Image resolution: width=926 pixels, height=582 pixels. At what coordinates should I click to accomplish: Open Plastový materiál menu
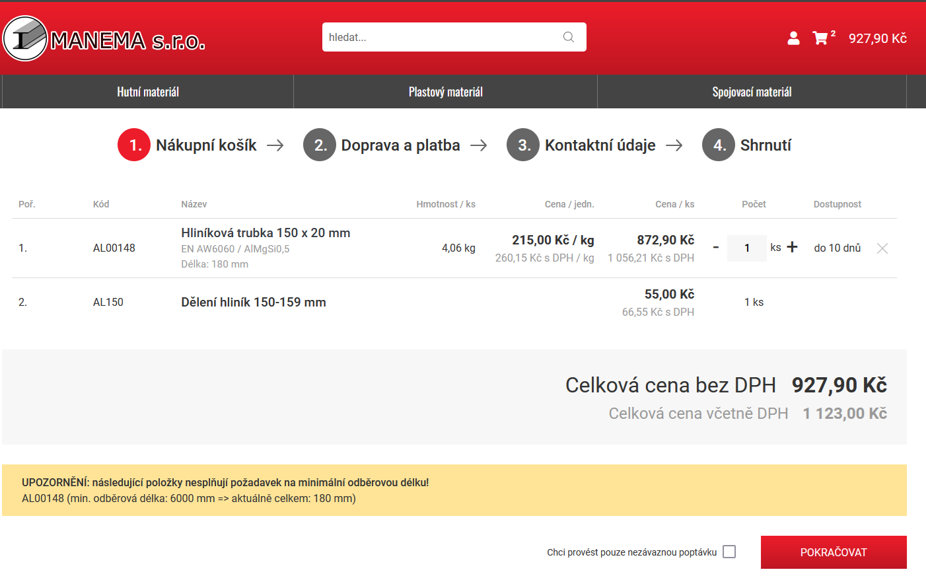[x=445, y=92]
